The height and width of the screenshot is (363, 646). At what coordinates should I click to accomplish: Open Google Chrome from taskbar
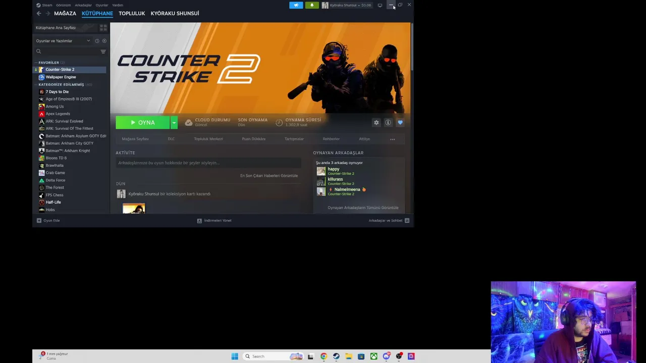[x=324, y=356]
